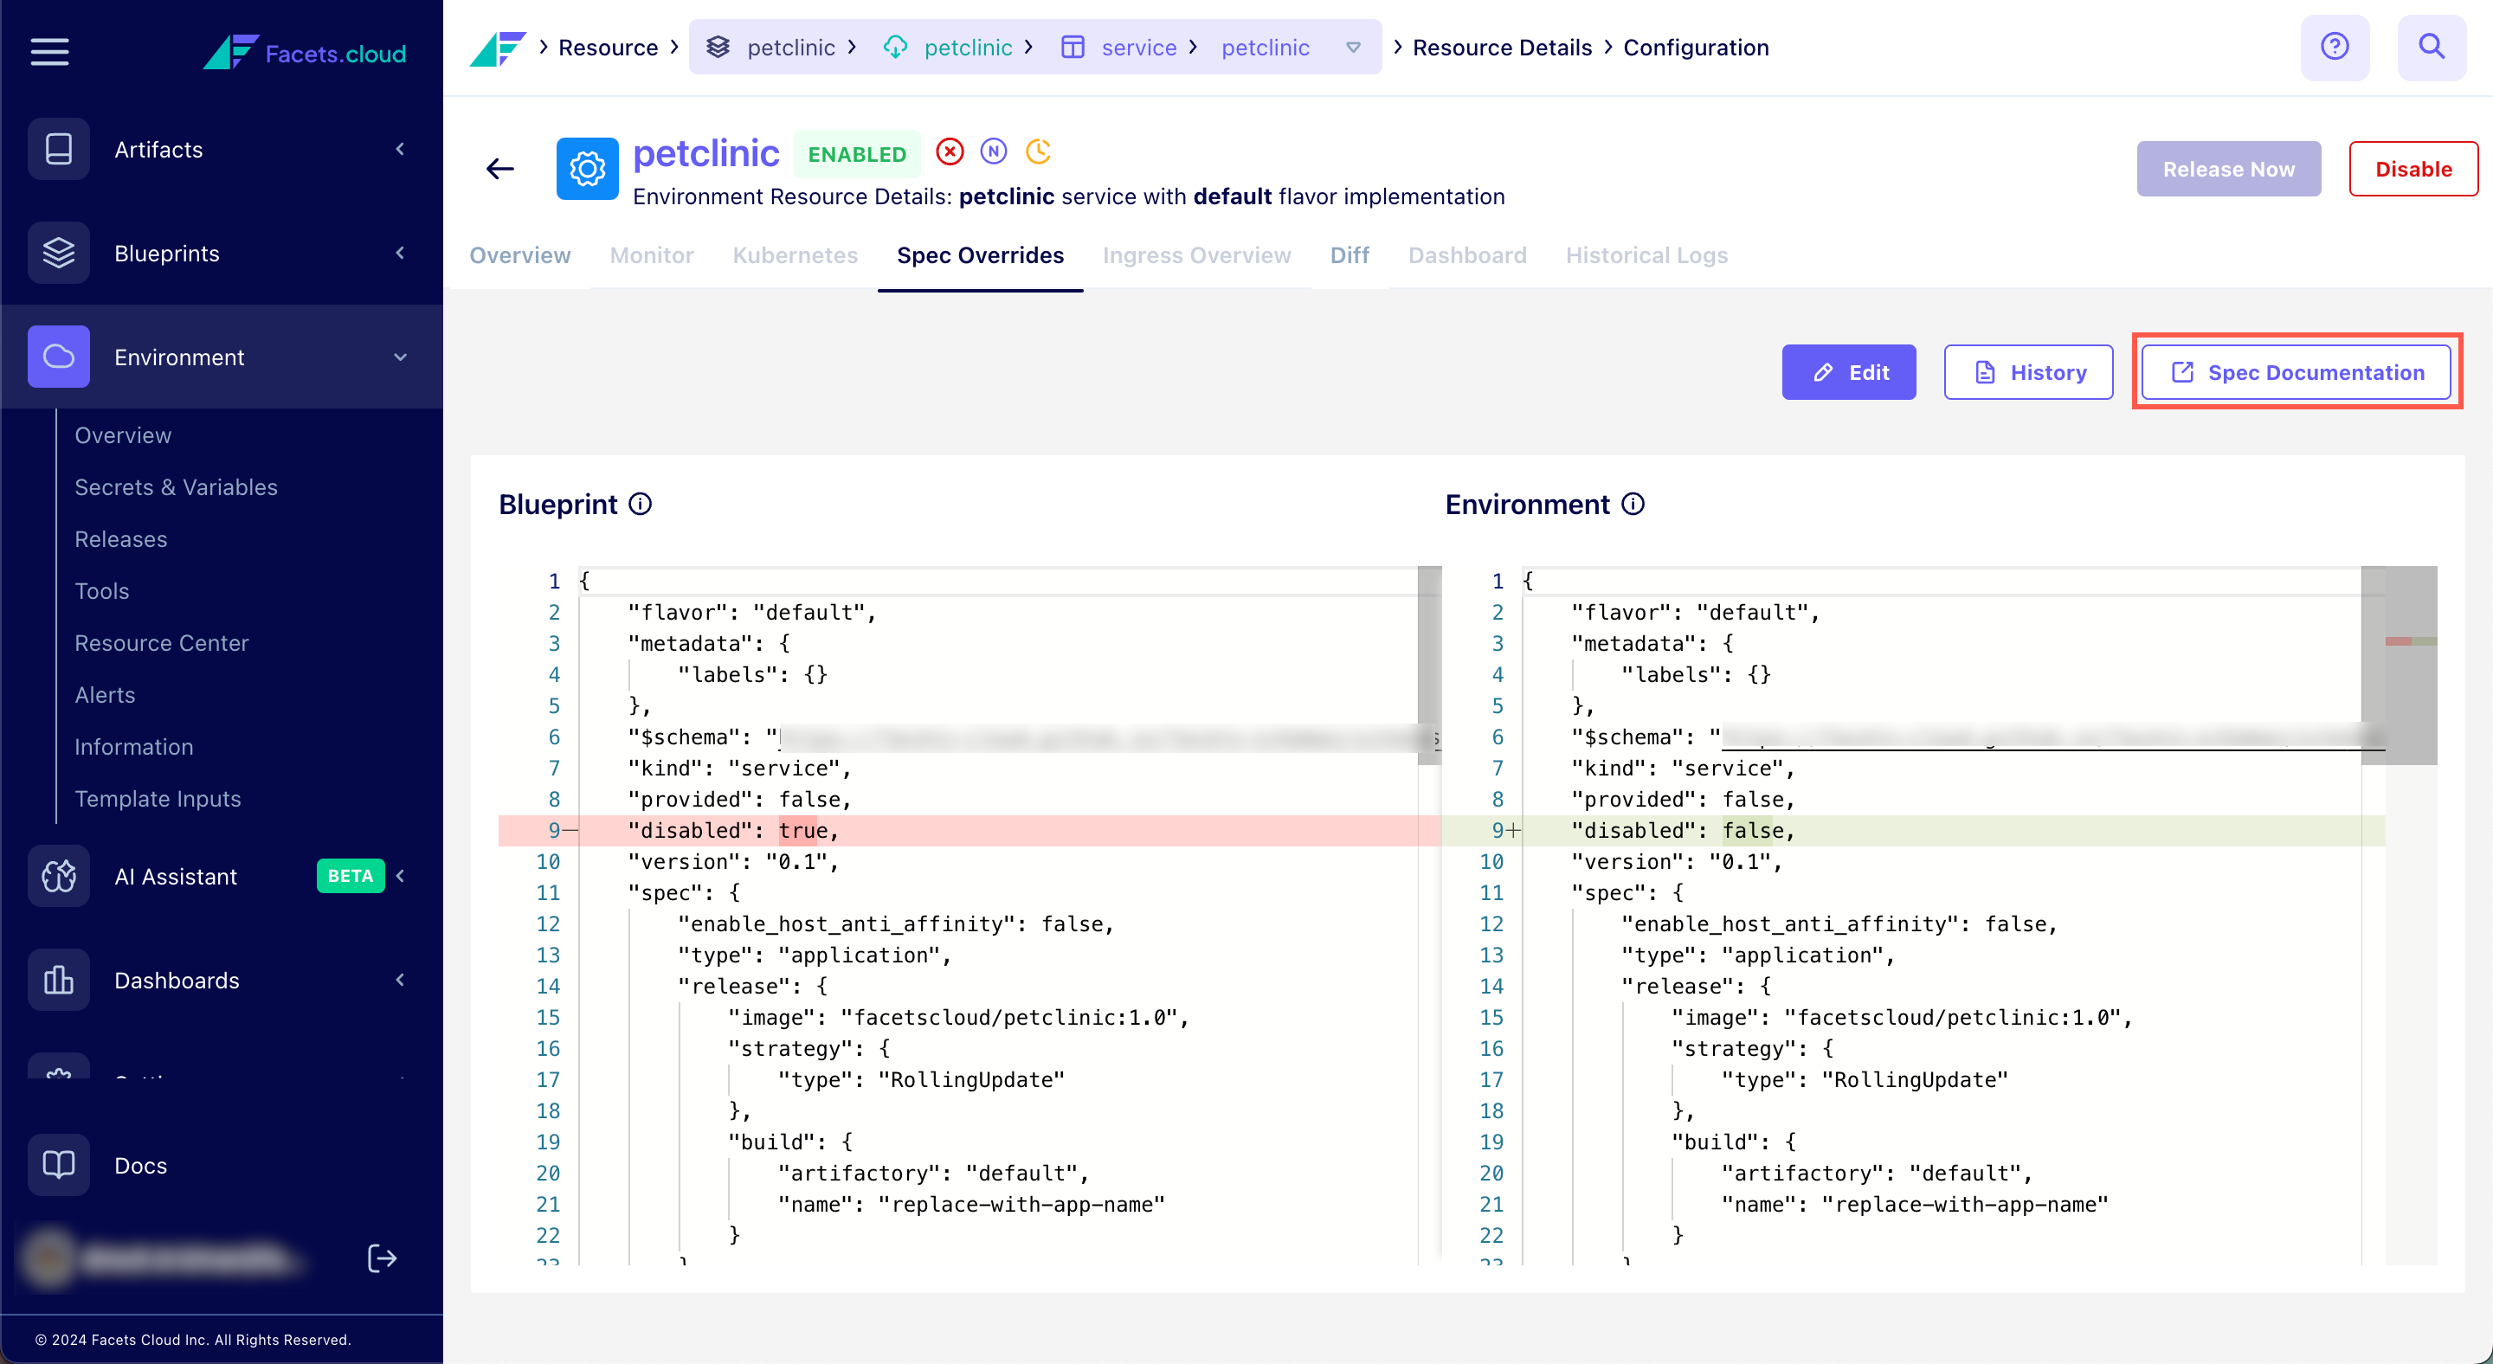
Task: Expand the Artifacts menu chevron
Action: (400, 149)
